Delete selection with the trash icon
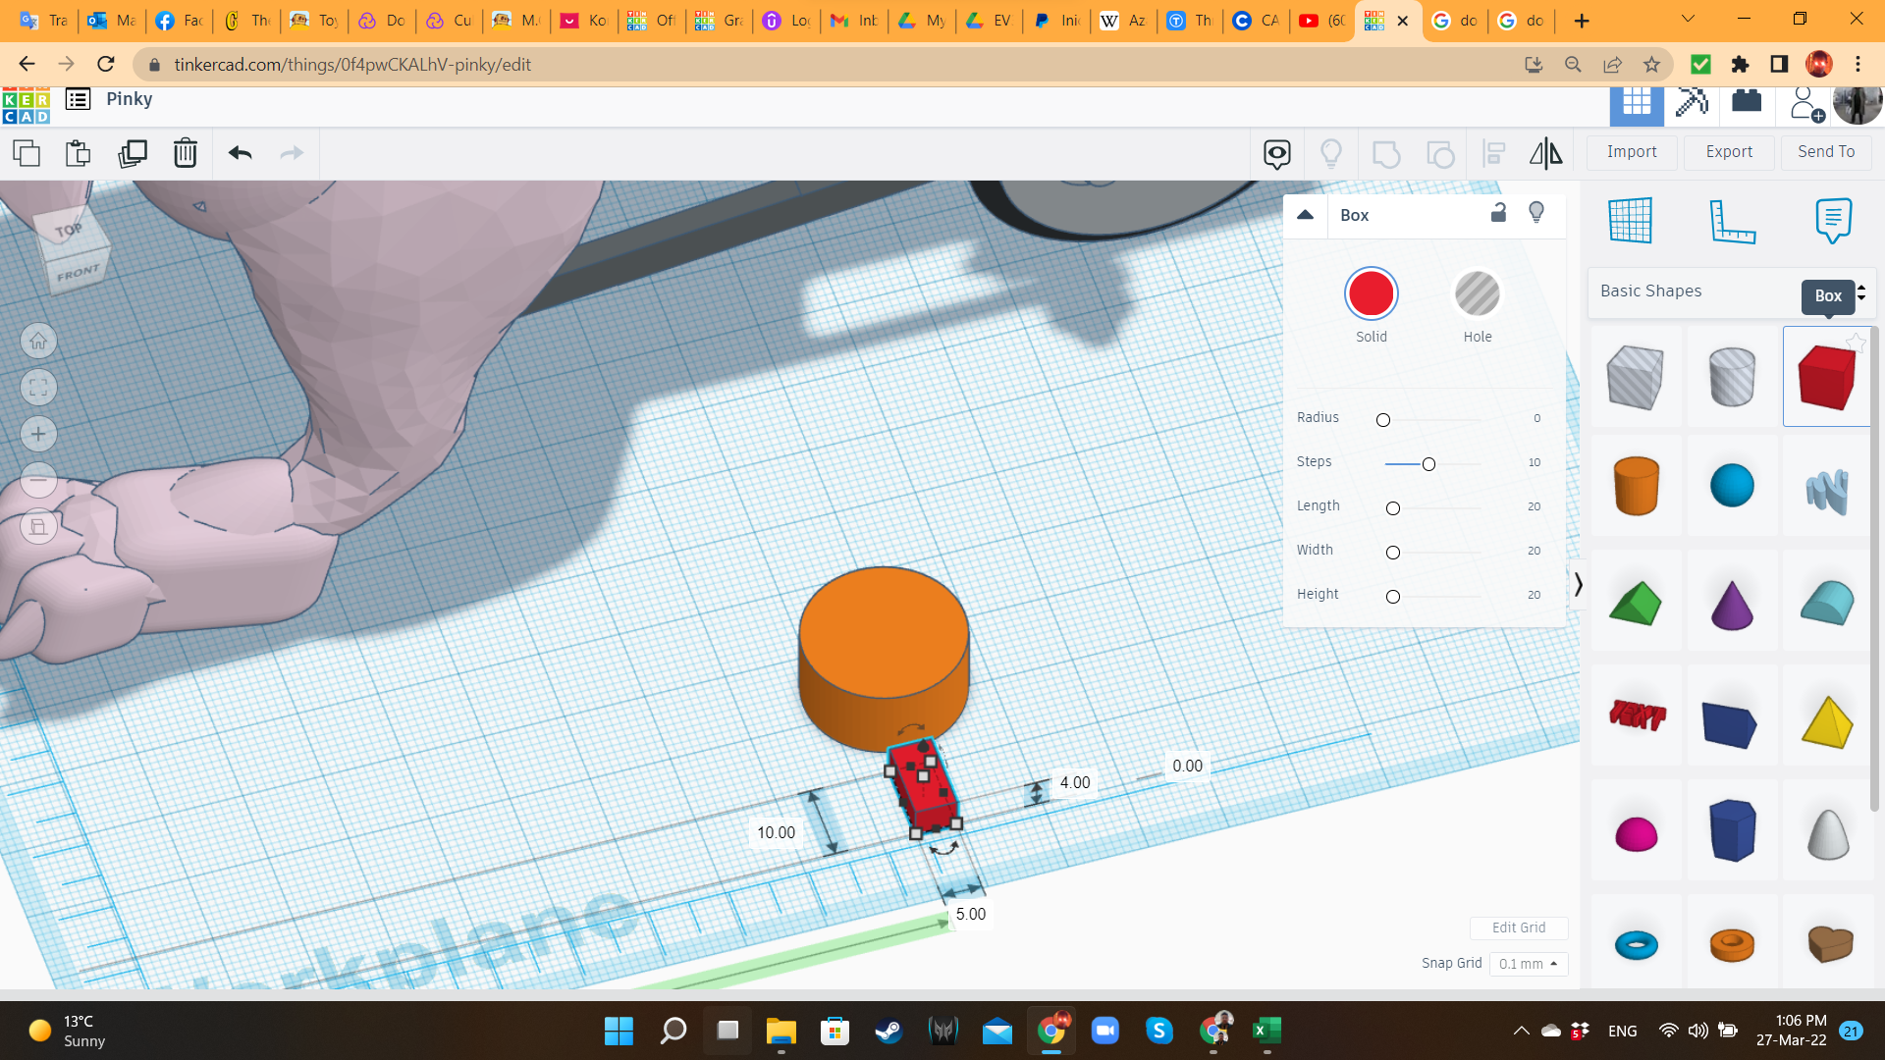Viewport: 1885px width, 1060px height. tap(186, 153)
